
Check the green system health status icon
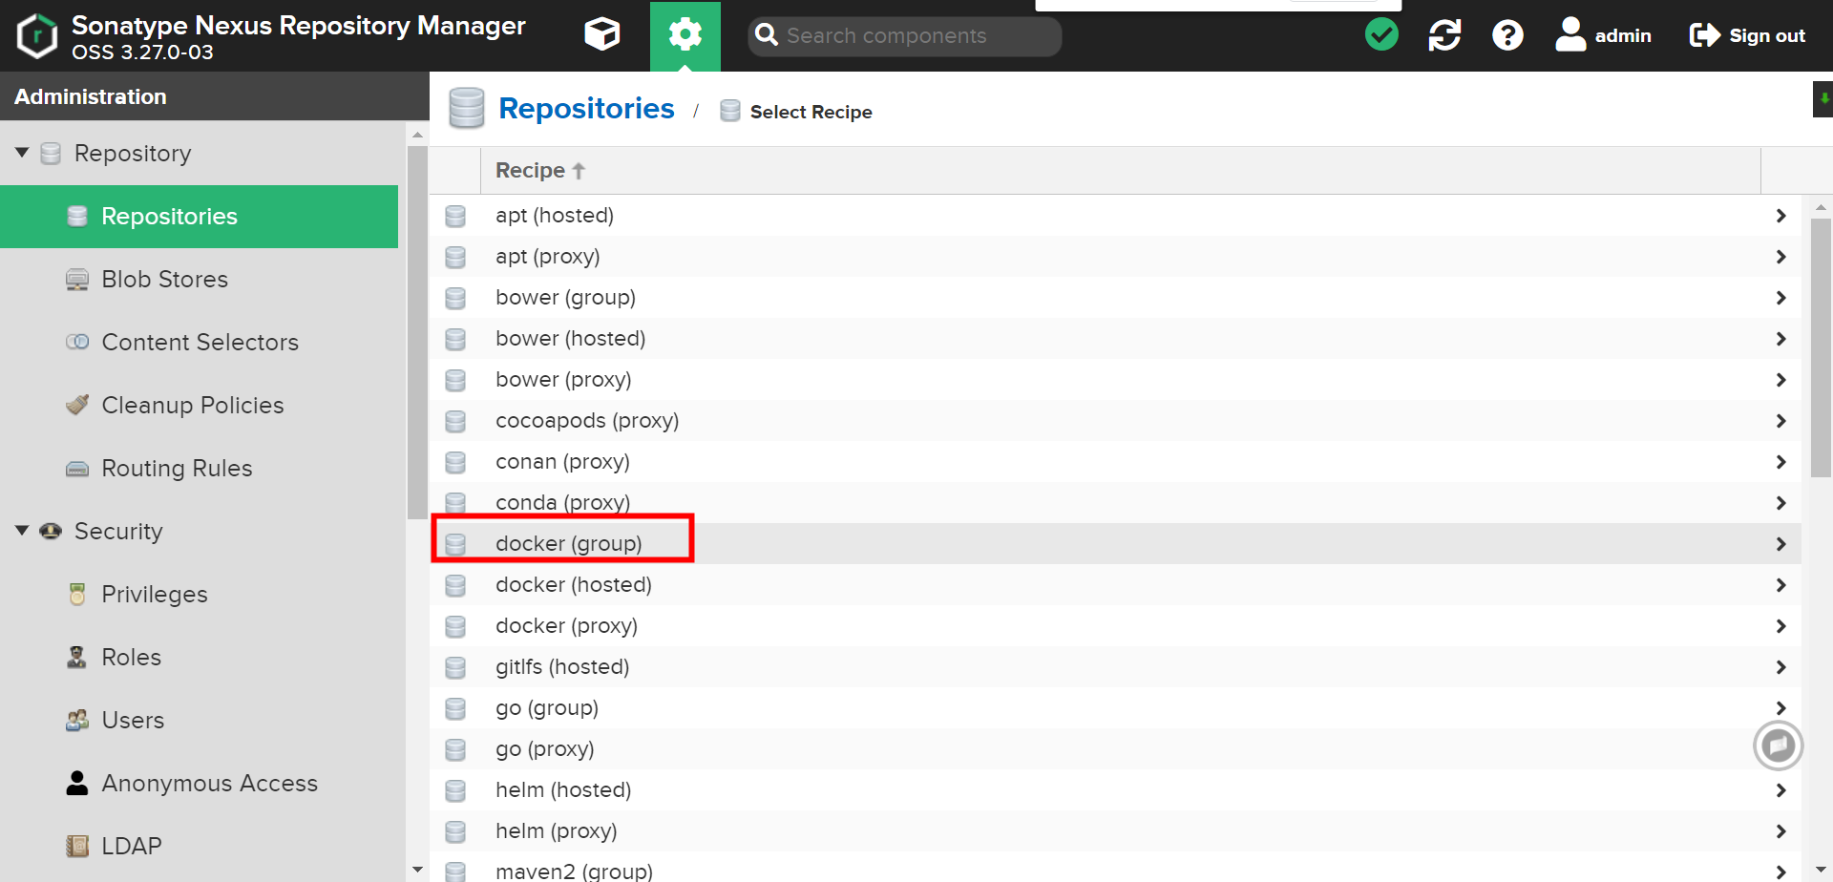point(1380,34)
